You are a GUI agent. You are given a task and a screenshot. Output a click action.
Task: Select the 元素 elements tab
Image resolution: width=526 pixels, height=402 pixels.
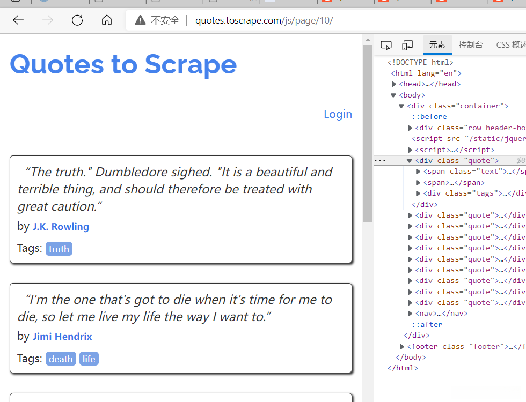[x=437, y=45]
